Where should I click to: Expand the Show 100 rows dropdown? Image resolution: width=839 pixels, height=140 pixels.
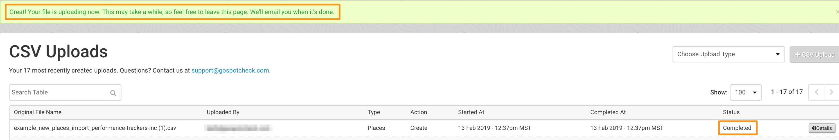[746, 92]
